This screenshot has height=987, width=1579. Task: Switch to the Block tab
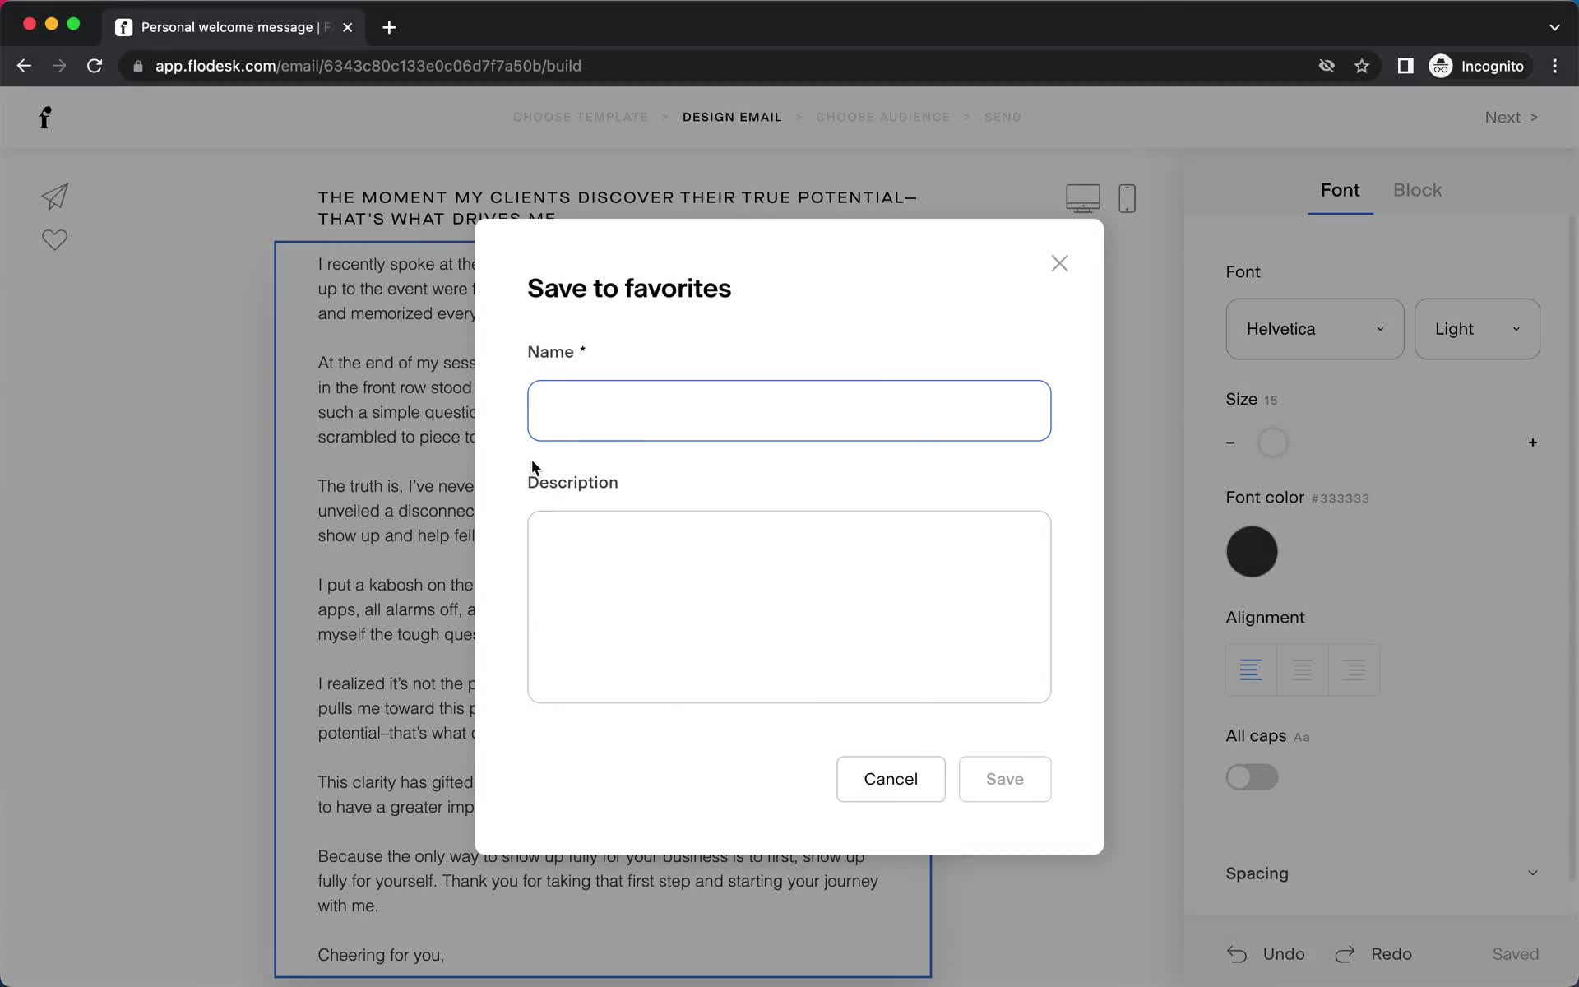pyautogui.click(x=1416, y=190)
